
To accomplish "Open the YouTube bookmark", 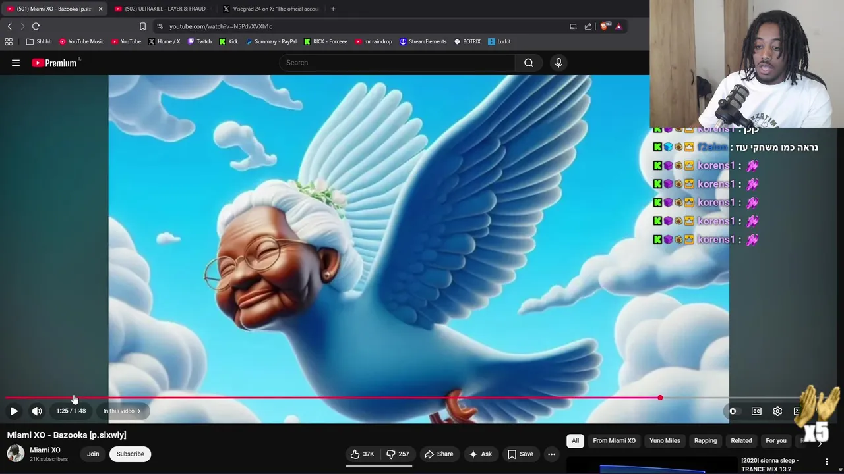I will click(x=126, y=41).
